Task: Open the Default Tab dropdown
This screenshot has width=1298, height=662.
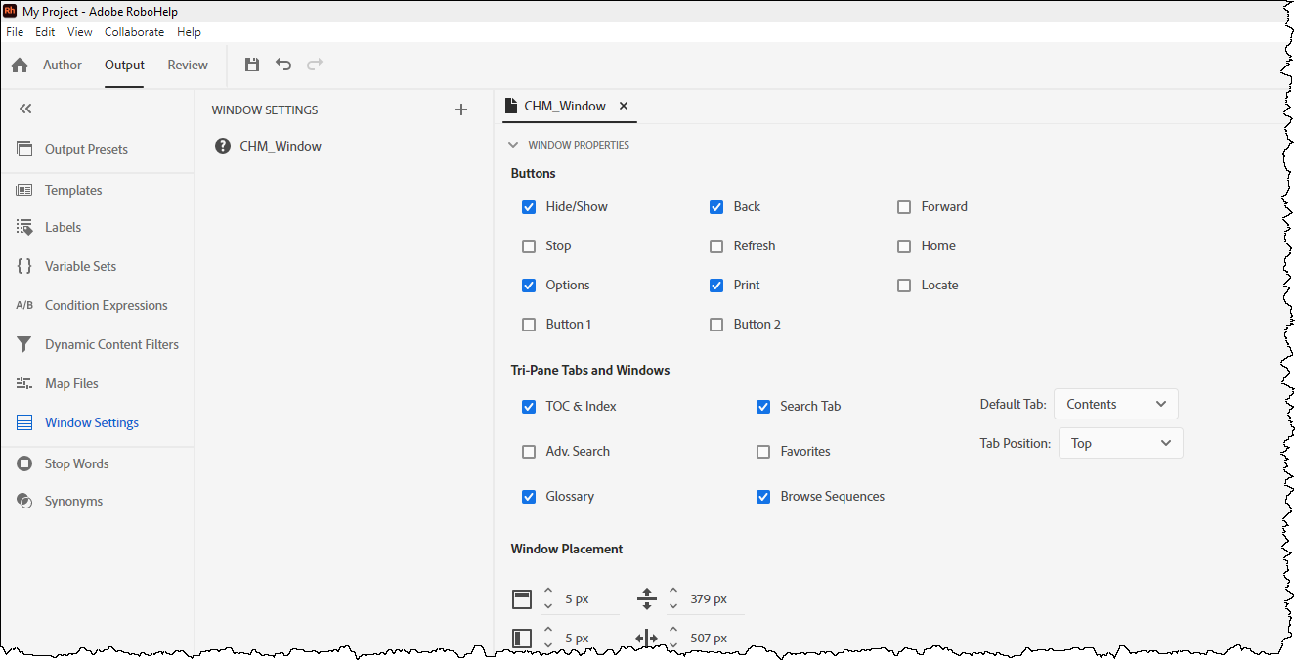Action: click(1116, 404)
